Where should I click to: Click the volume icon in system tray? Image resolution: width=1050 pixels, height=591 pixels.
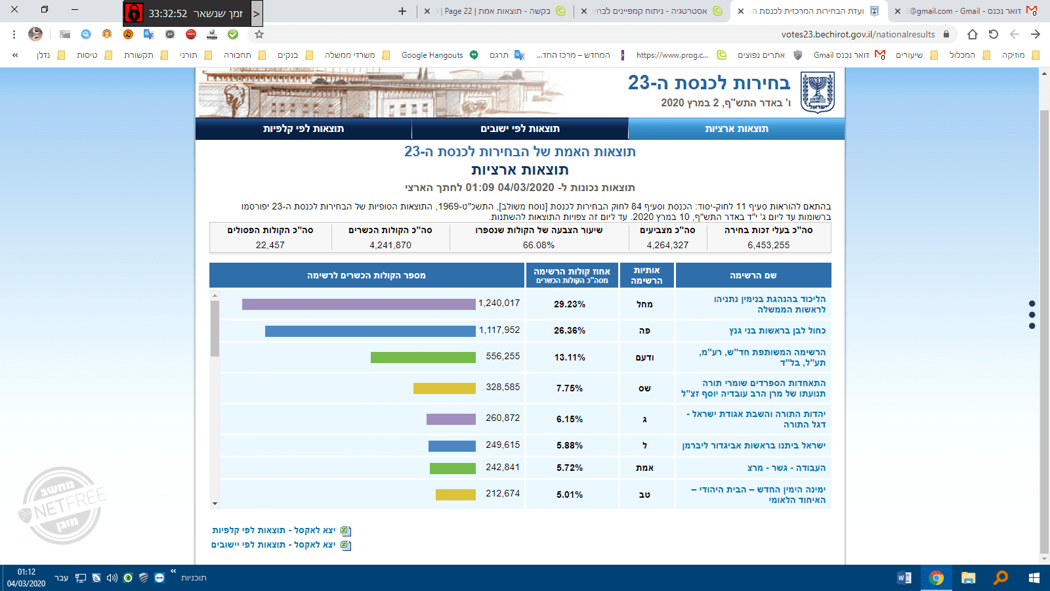click(112, 578)
